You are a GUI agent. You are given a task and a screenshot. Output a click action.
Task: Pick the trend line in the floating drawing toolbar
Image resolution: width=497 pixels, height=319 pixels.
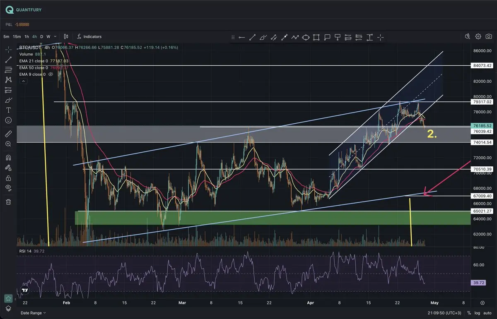[x=252, y=37]
